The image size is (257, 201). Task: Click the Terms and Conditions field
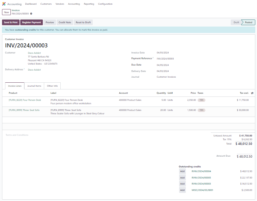click(x=17, y=135)
